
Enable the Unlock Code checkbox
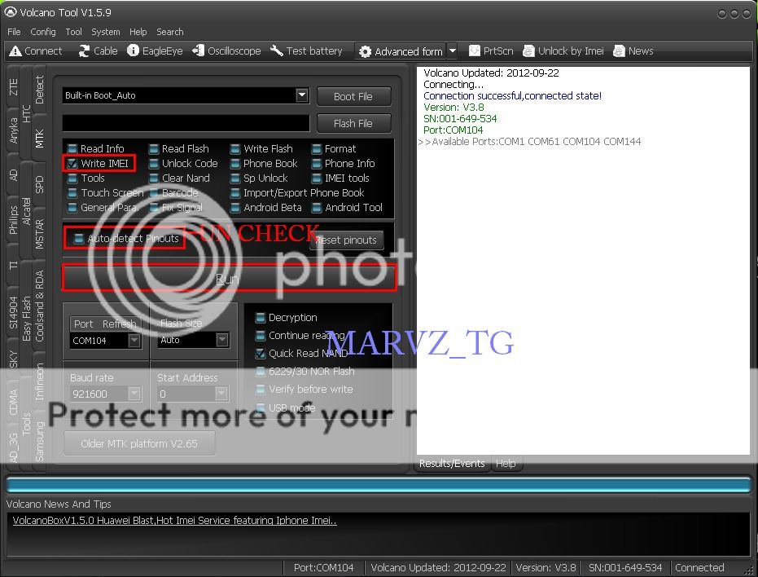coord(154,164)
